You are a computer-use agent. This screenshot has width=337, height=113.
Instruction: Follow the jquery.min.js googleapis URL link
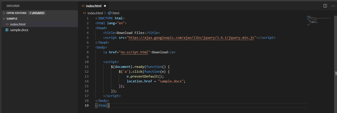coord(192,37)
